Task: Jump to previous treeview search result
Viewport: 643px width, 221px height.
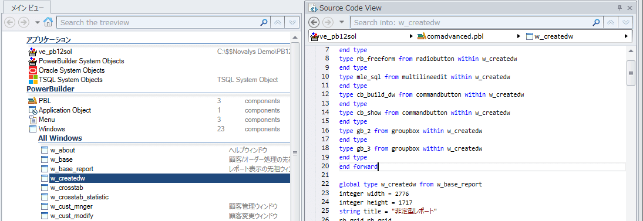Action: point(278,22)
